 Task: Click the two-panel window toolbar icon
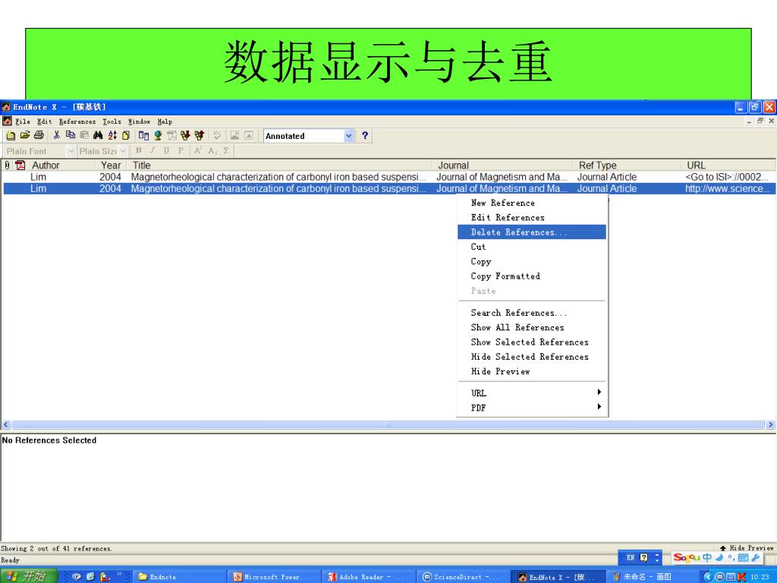pyautogui.click(x=143, y=135)
